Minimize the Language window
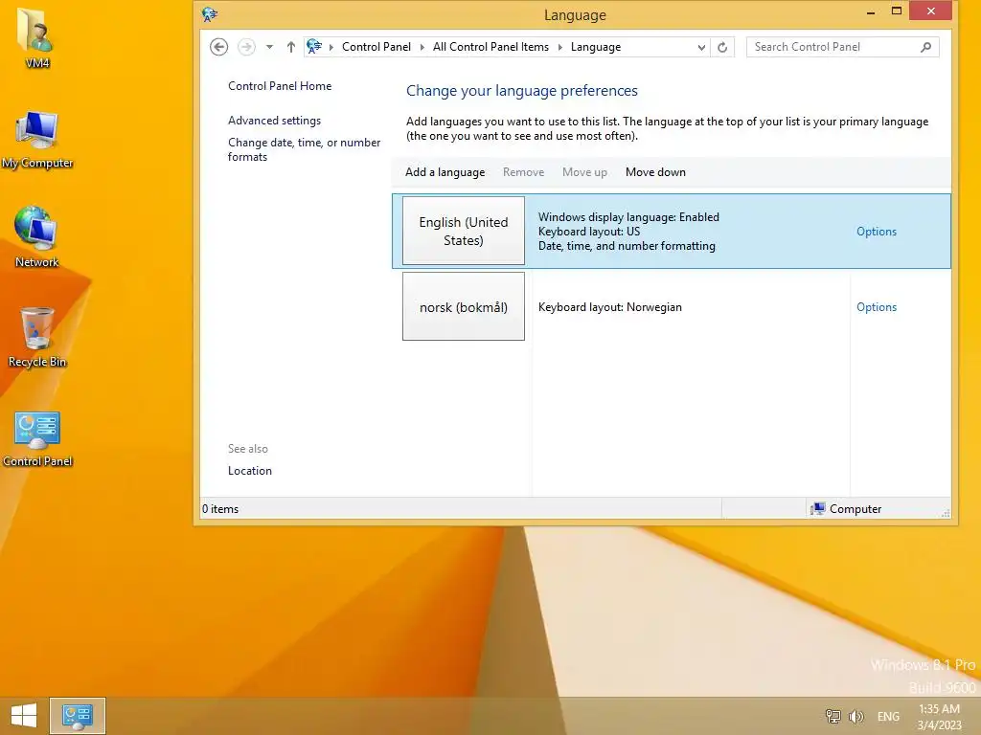The height and width of the screenshot is (735, 981). 870,11
